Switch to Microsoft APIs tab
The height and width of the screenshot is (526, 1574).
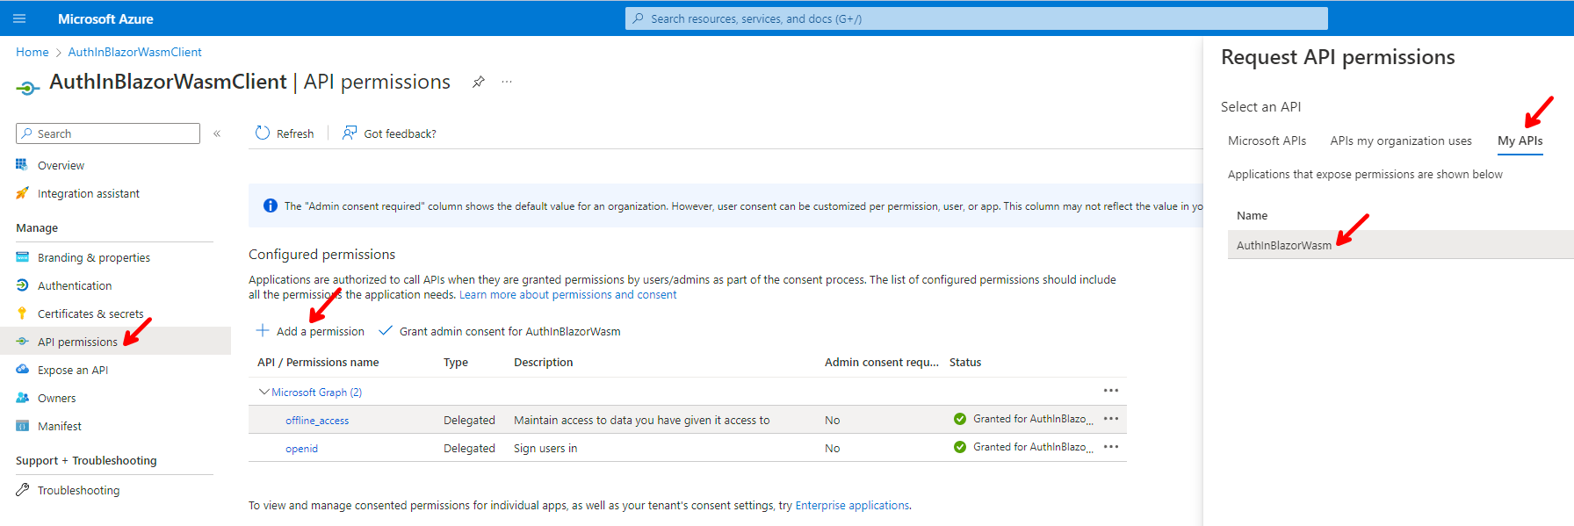coord(1267,141)
